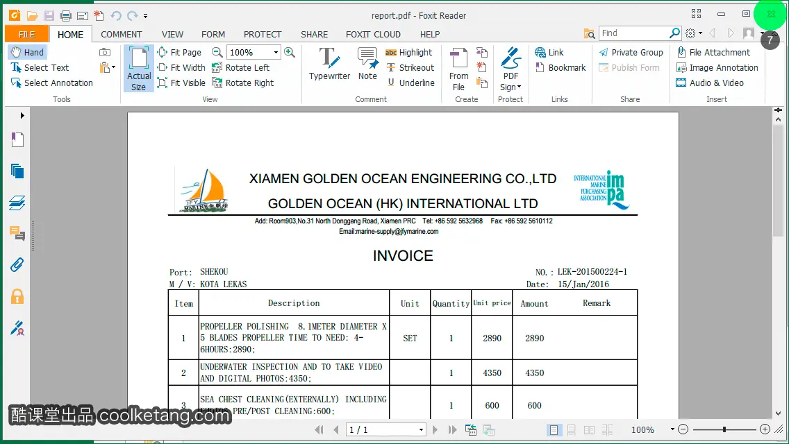Choose the Strikeout tool
789x444 pixels.
[410, 67]
